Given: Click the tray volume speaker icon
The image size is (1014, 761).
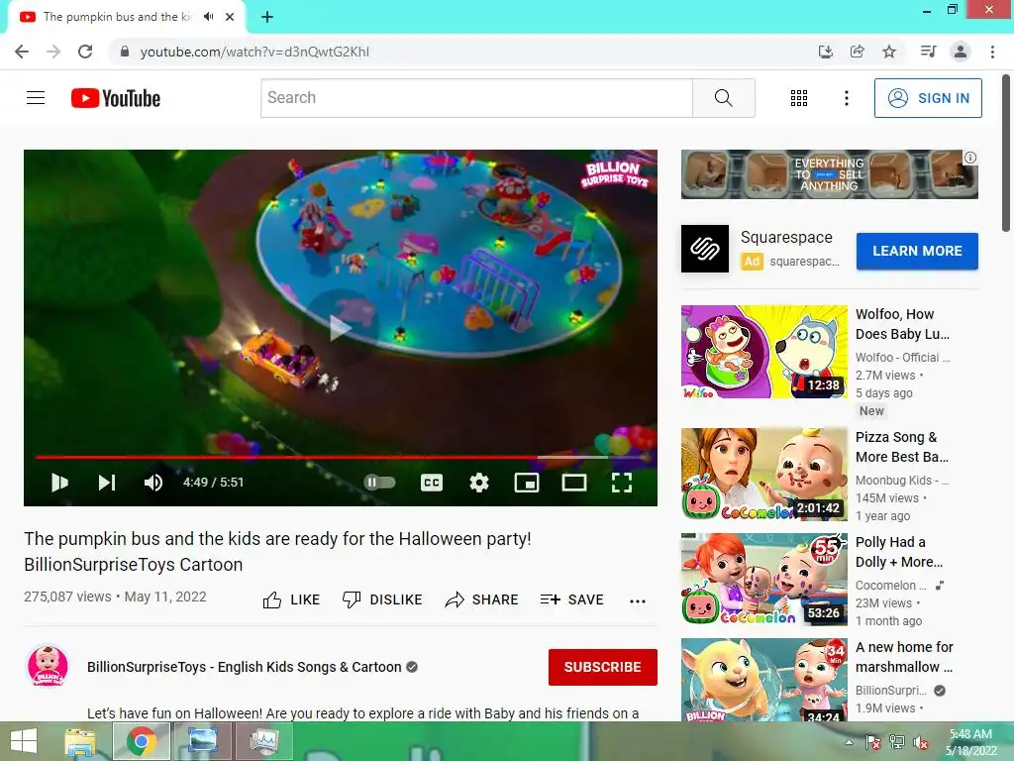Looking at the screenshot, I should (x=921, y=742).
